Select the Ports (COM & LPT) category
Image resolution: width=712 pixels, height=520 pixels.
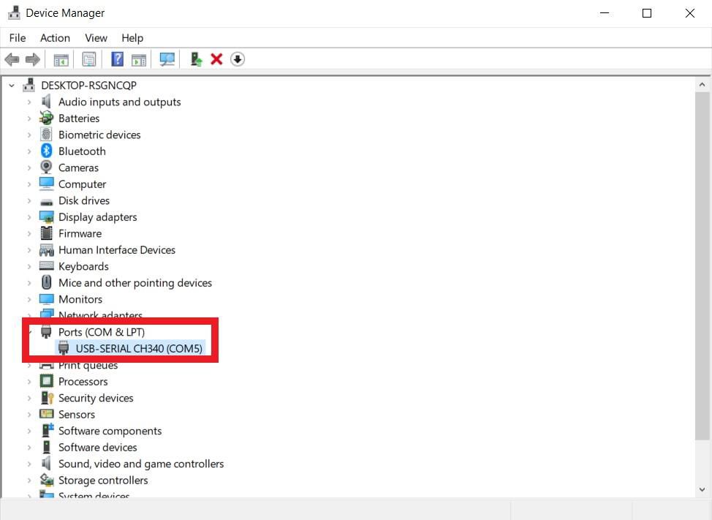102,332
